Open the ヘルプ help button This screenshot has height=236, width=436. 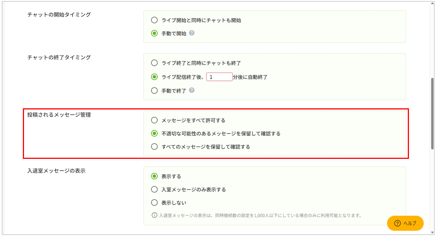(x=405, y=223)
